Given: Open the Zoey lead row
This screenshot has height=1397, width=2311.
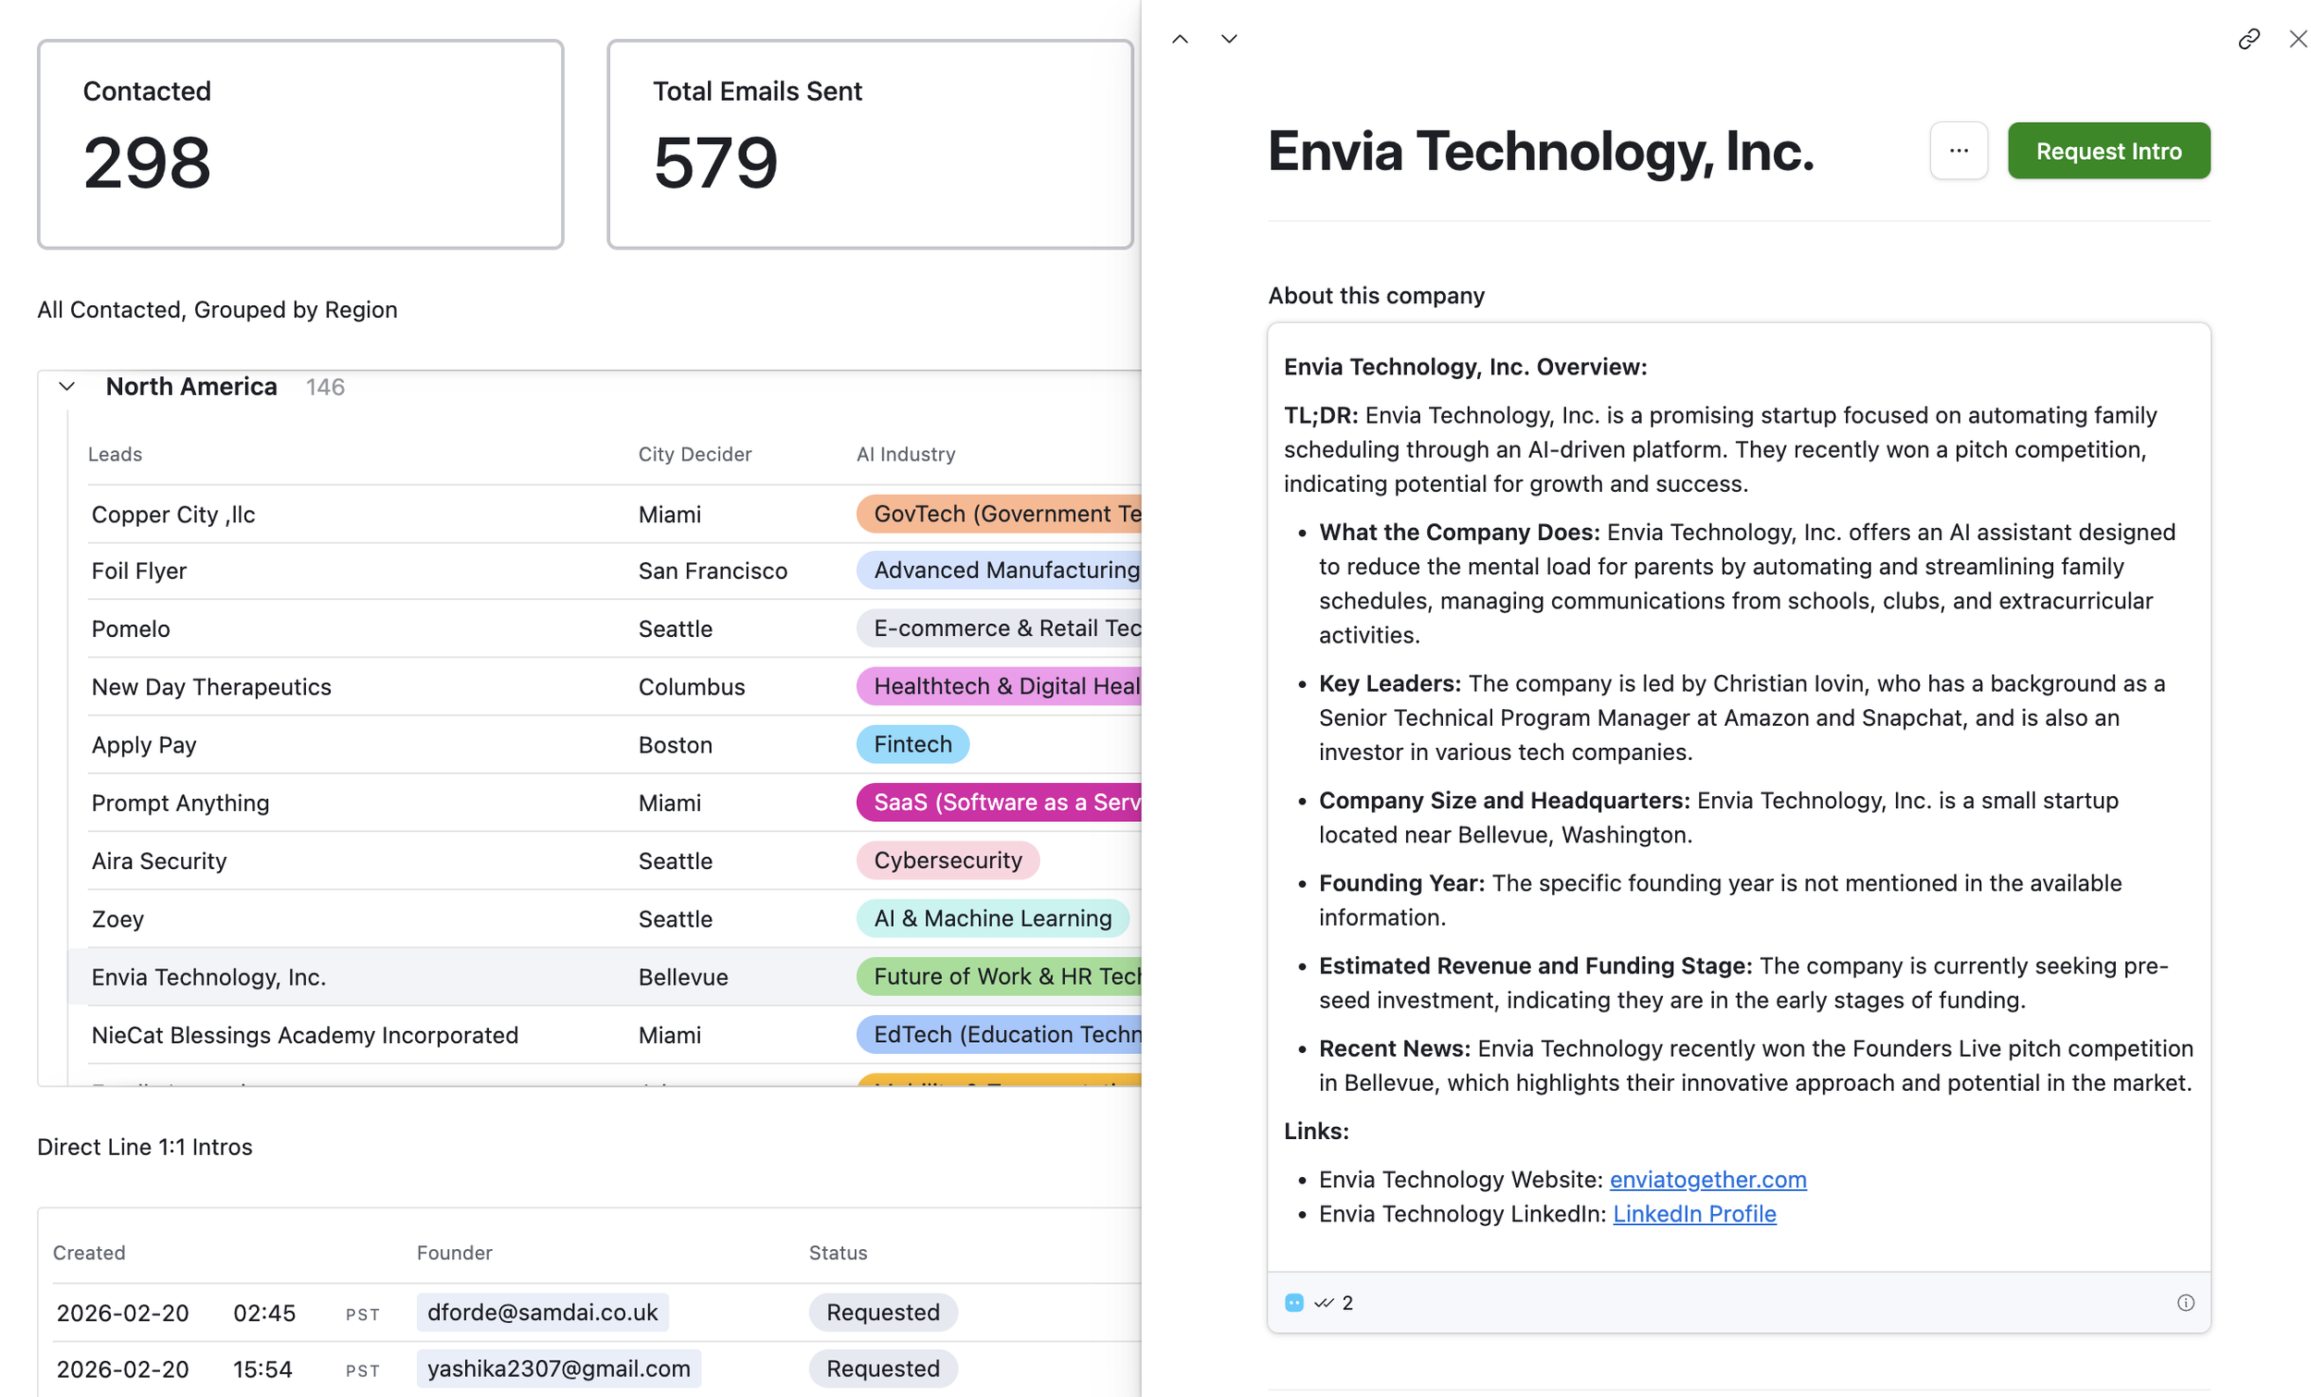Looking at the screenshot, I should point(615,919).
